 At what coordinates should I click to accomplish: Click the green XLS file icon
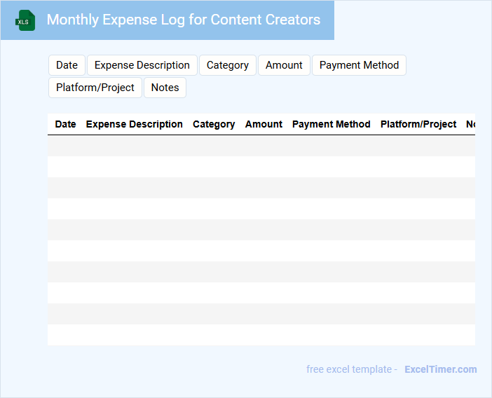(x=26, y=20)
